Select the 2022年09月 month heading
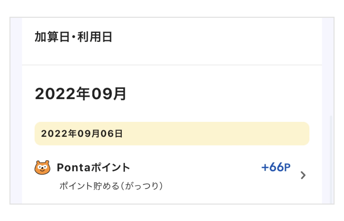Viewport: 344px width, 221px height. (x=81, y=94)
